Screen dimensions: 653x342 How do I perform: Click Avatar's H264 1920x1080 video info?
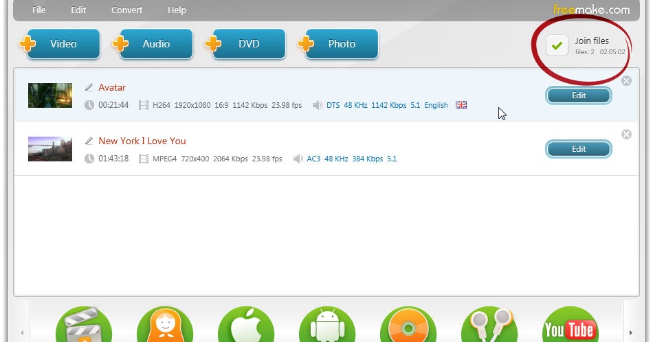pos(227,105)
